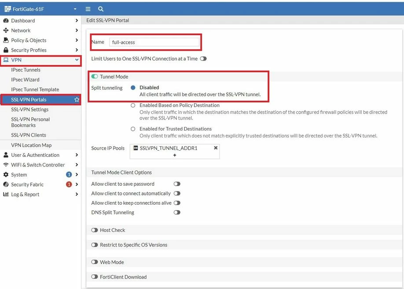The height and width of the screenshot is (289, 404).
Task: Expand the Security Profiles chevron
Action: [x=77, y=50]
